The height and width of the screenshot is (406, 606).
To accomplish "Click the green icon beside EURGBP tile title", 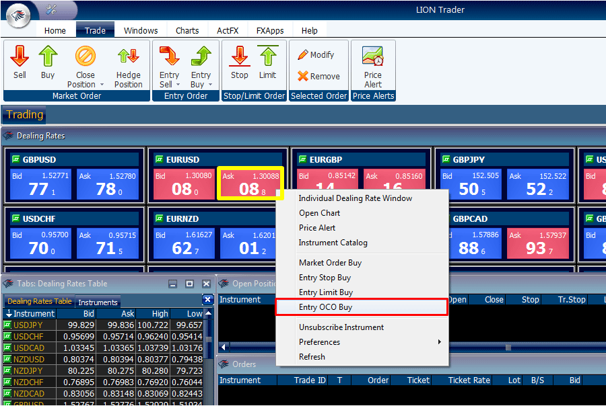I will point(302,159).
